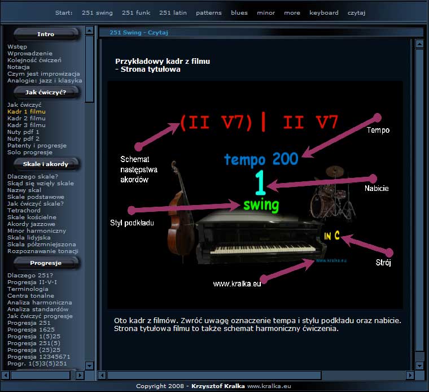The image size is (429, 392).
Task: Click content pane scroll up arrow
Action: coord(419,44)
